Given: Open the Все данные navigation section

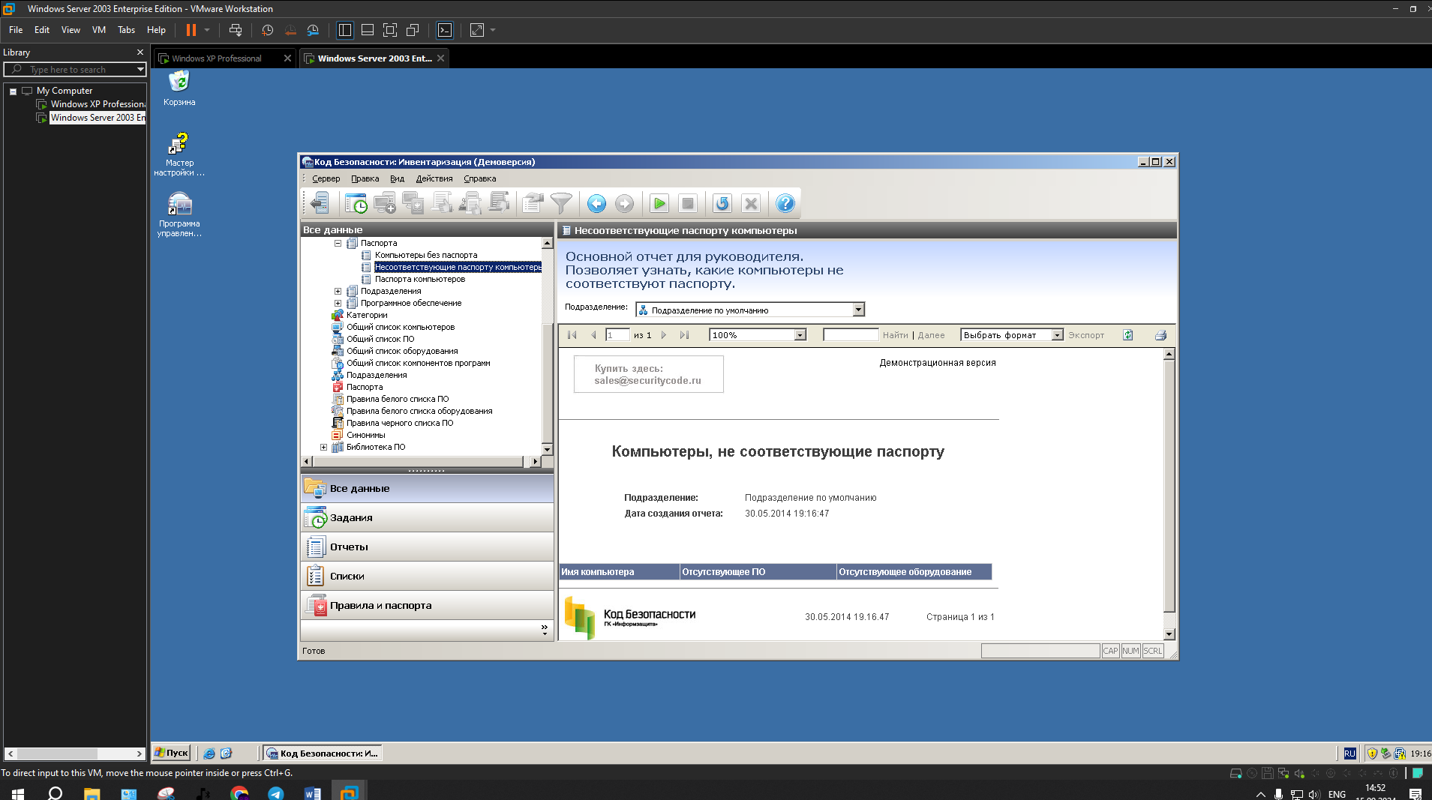Looking at the screenshot, I should 427,488.
